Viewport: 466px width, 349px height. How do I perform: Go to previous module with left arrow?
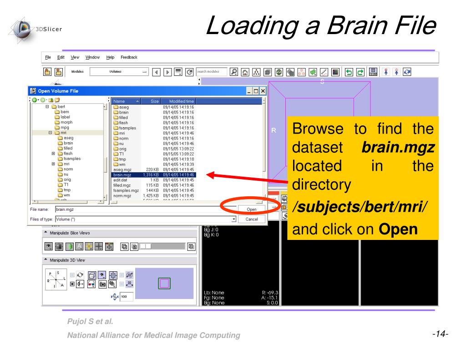click(x=157, y=72)
